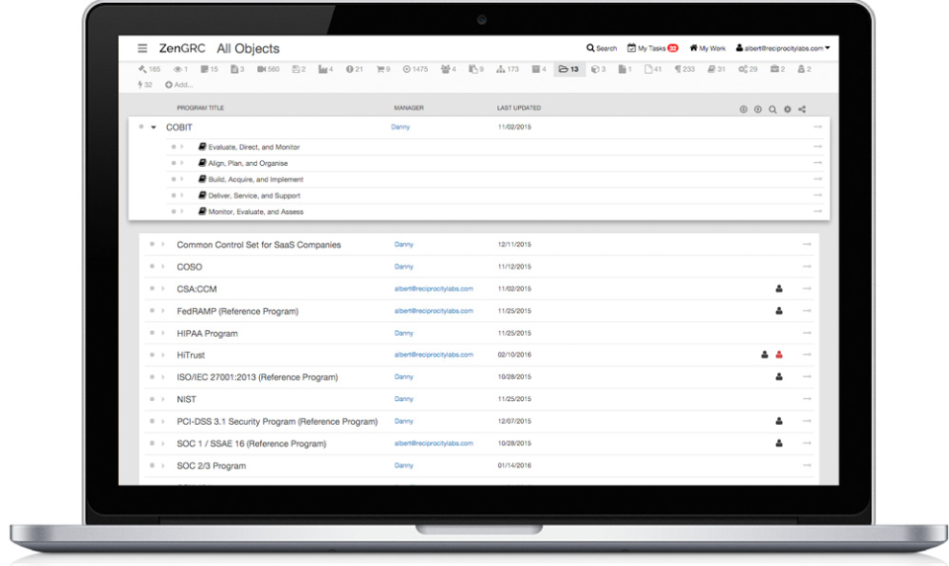The width and height of the screenshot is (949, 566).
Task: Click the PROGRAM TITLE column header
Action: coord(201,108)
